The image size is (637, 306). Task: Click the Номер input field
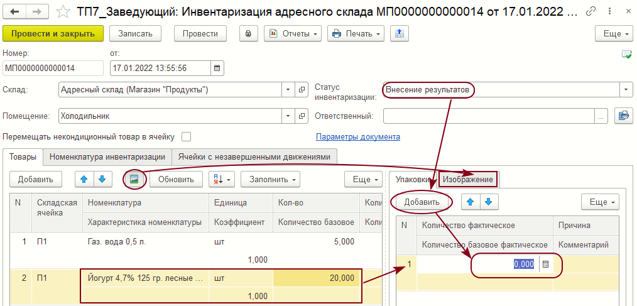click(x=53, y=68)
